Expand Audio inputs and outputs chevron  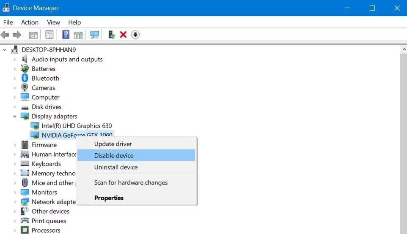15,59
